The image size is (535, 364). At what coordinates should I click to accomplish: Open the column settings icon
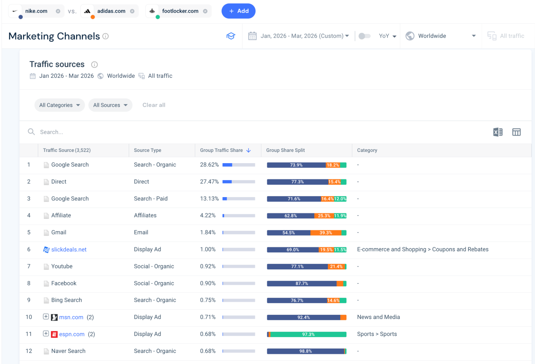coord(516,132)
